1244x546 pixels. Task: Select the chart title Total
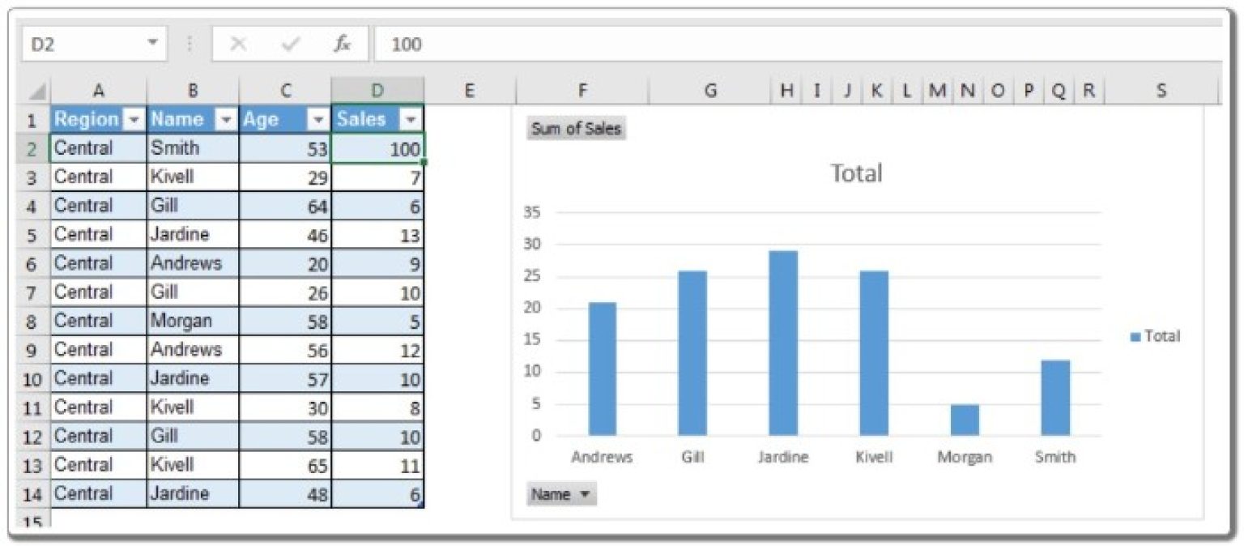[x=857, y=172]
